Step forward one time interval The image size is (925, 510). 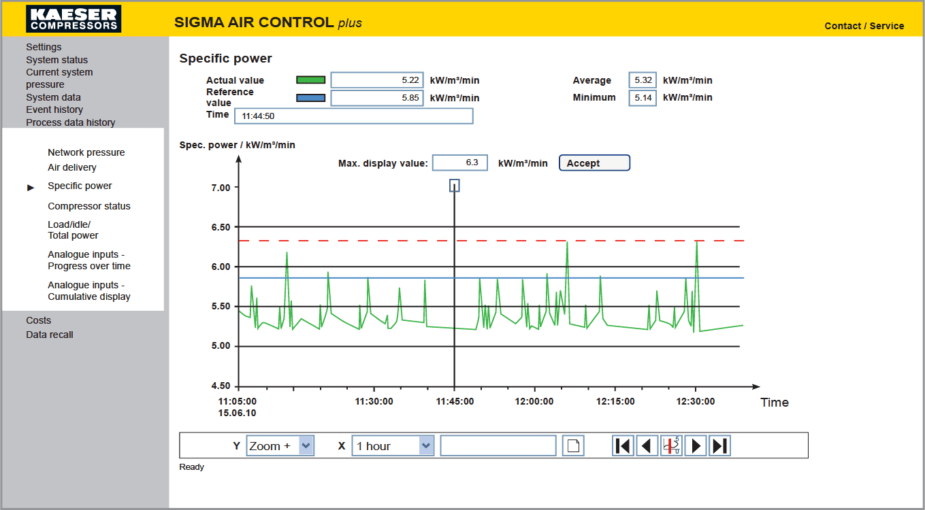point(696,446)
